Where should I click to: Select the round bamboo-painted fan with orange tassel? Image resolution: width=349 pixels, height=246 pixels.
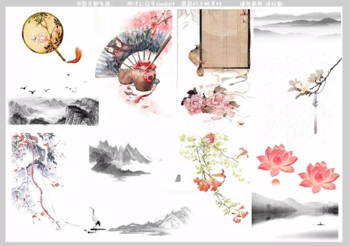tap(52, 37)
